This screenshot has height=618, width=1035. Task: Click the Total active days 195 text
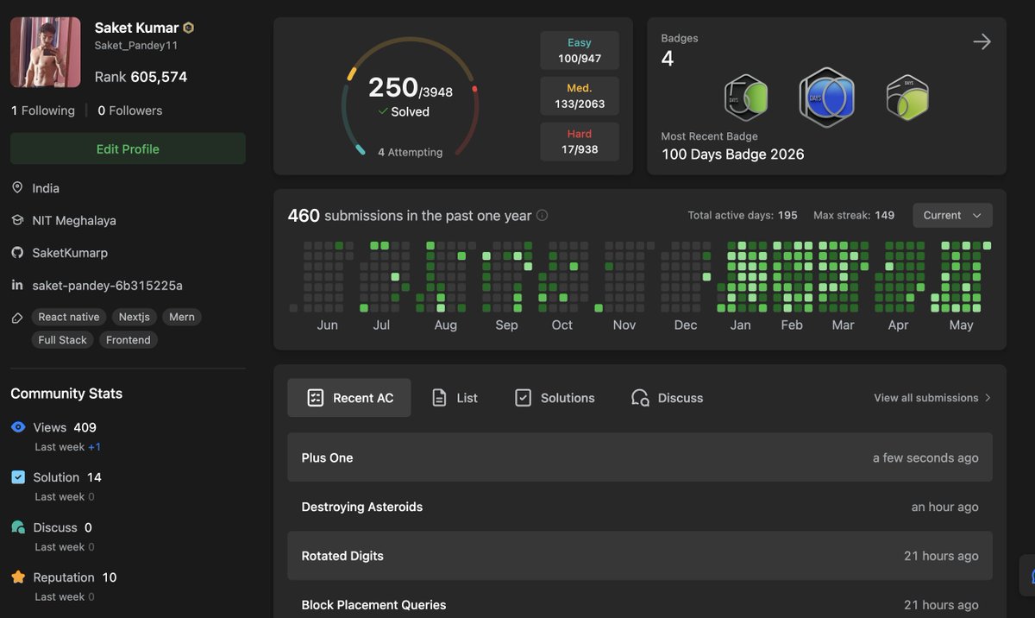[x=743, y=215]
